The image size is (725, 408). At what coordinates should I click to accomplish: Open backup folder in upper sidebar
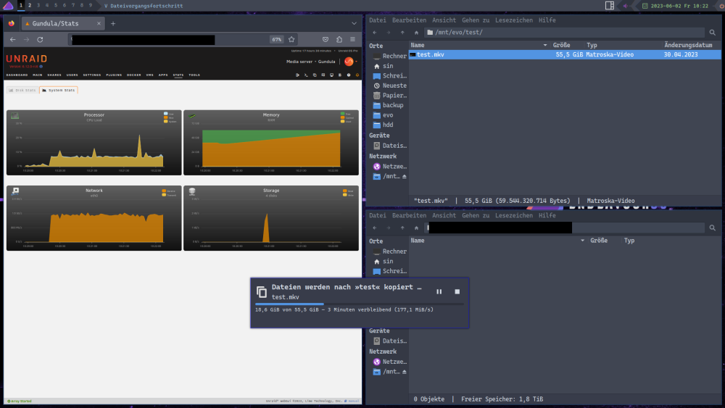388,105
